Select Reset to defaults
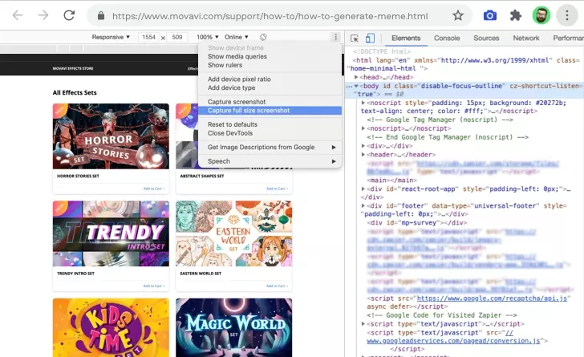The height and width of the screenshot is (357, 584). (x=270, y=124)
